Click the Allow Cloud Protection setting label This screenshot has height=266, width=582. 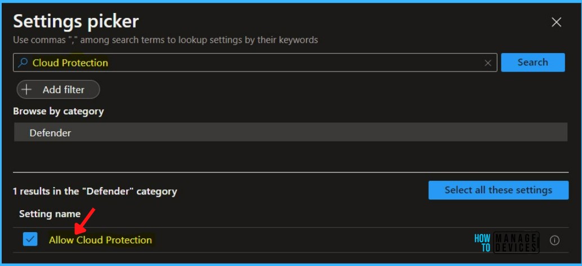click(100, 240)
